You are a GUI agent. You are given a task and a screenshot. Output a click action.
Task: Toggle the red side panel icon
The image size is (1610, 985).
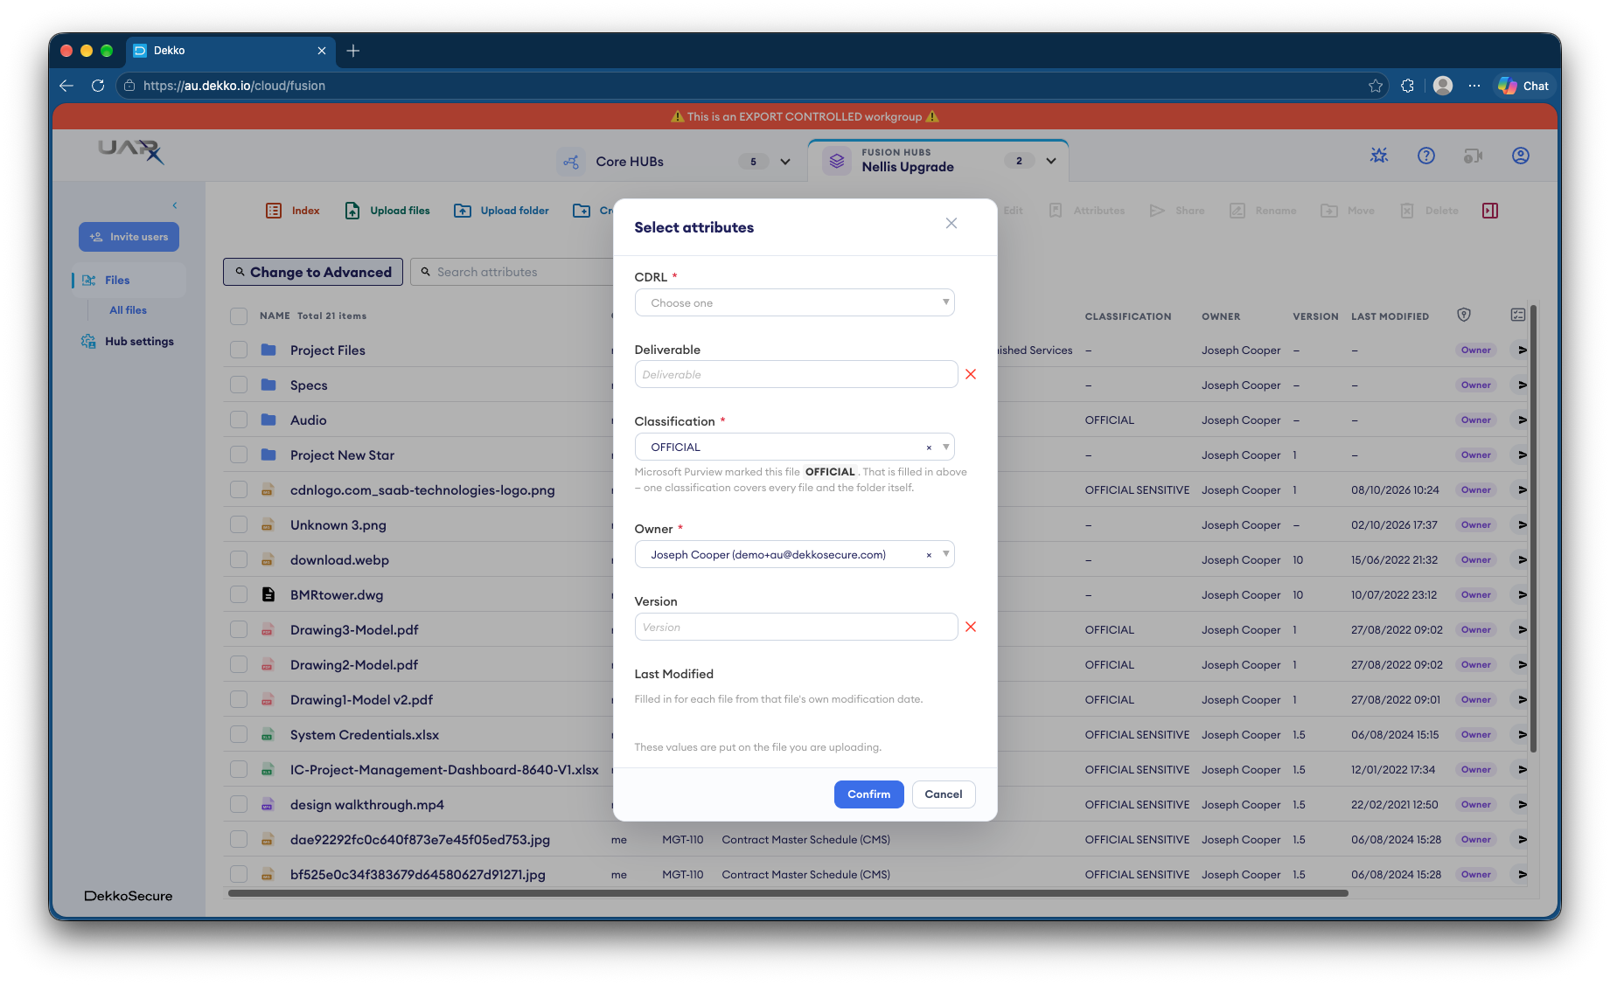[1490, 211]
